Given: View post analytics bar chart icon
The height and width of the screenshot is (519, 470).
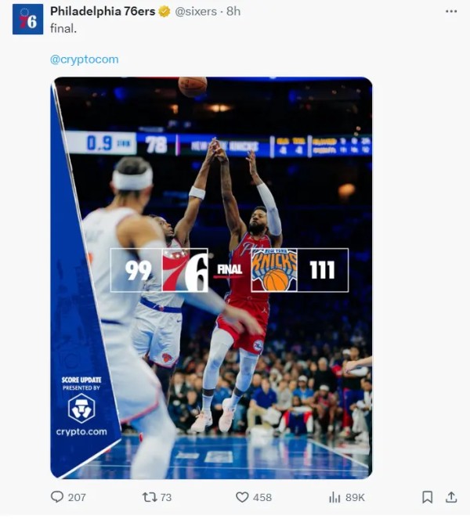Looking at the screenshot, I should pos(334,497).
